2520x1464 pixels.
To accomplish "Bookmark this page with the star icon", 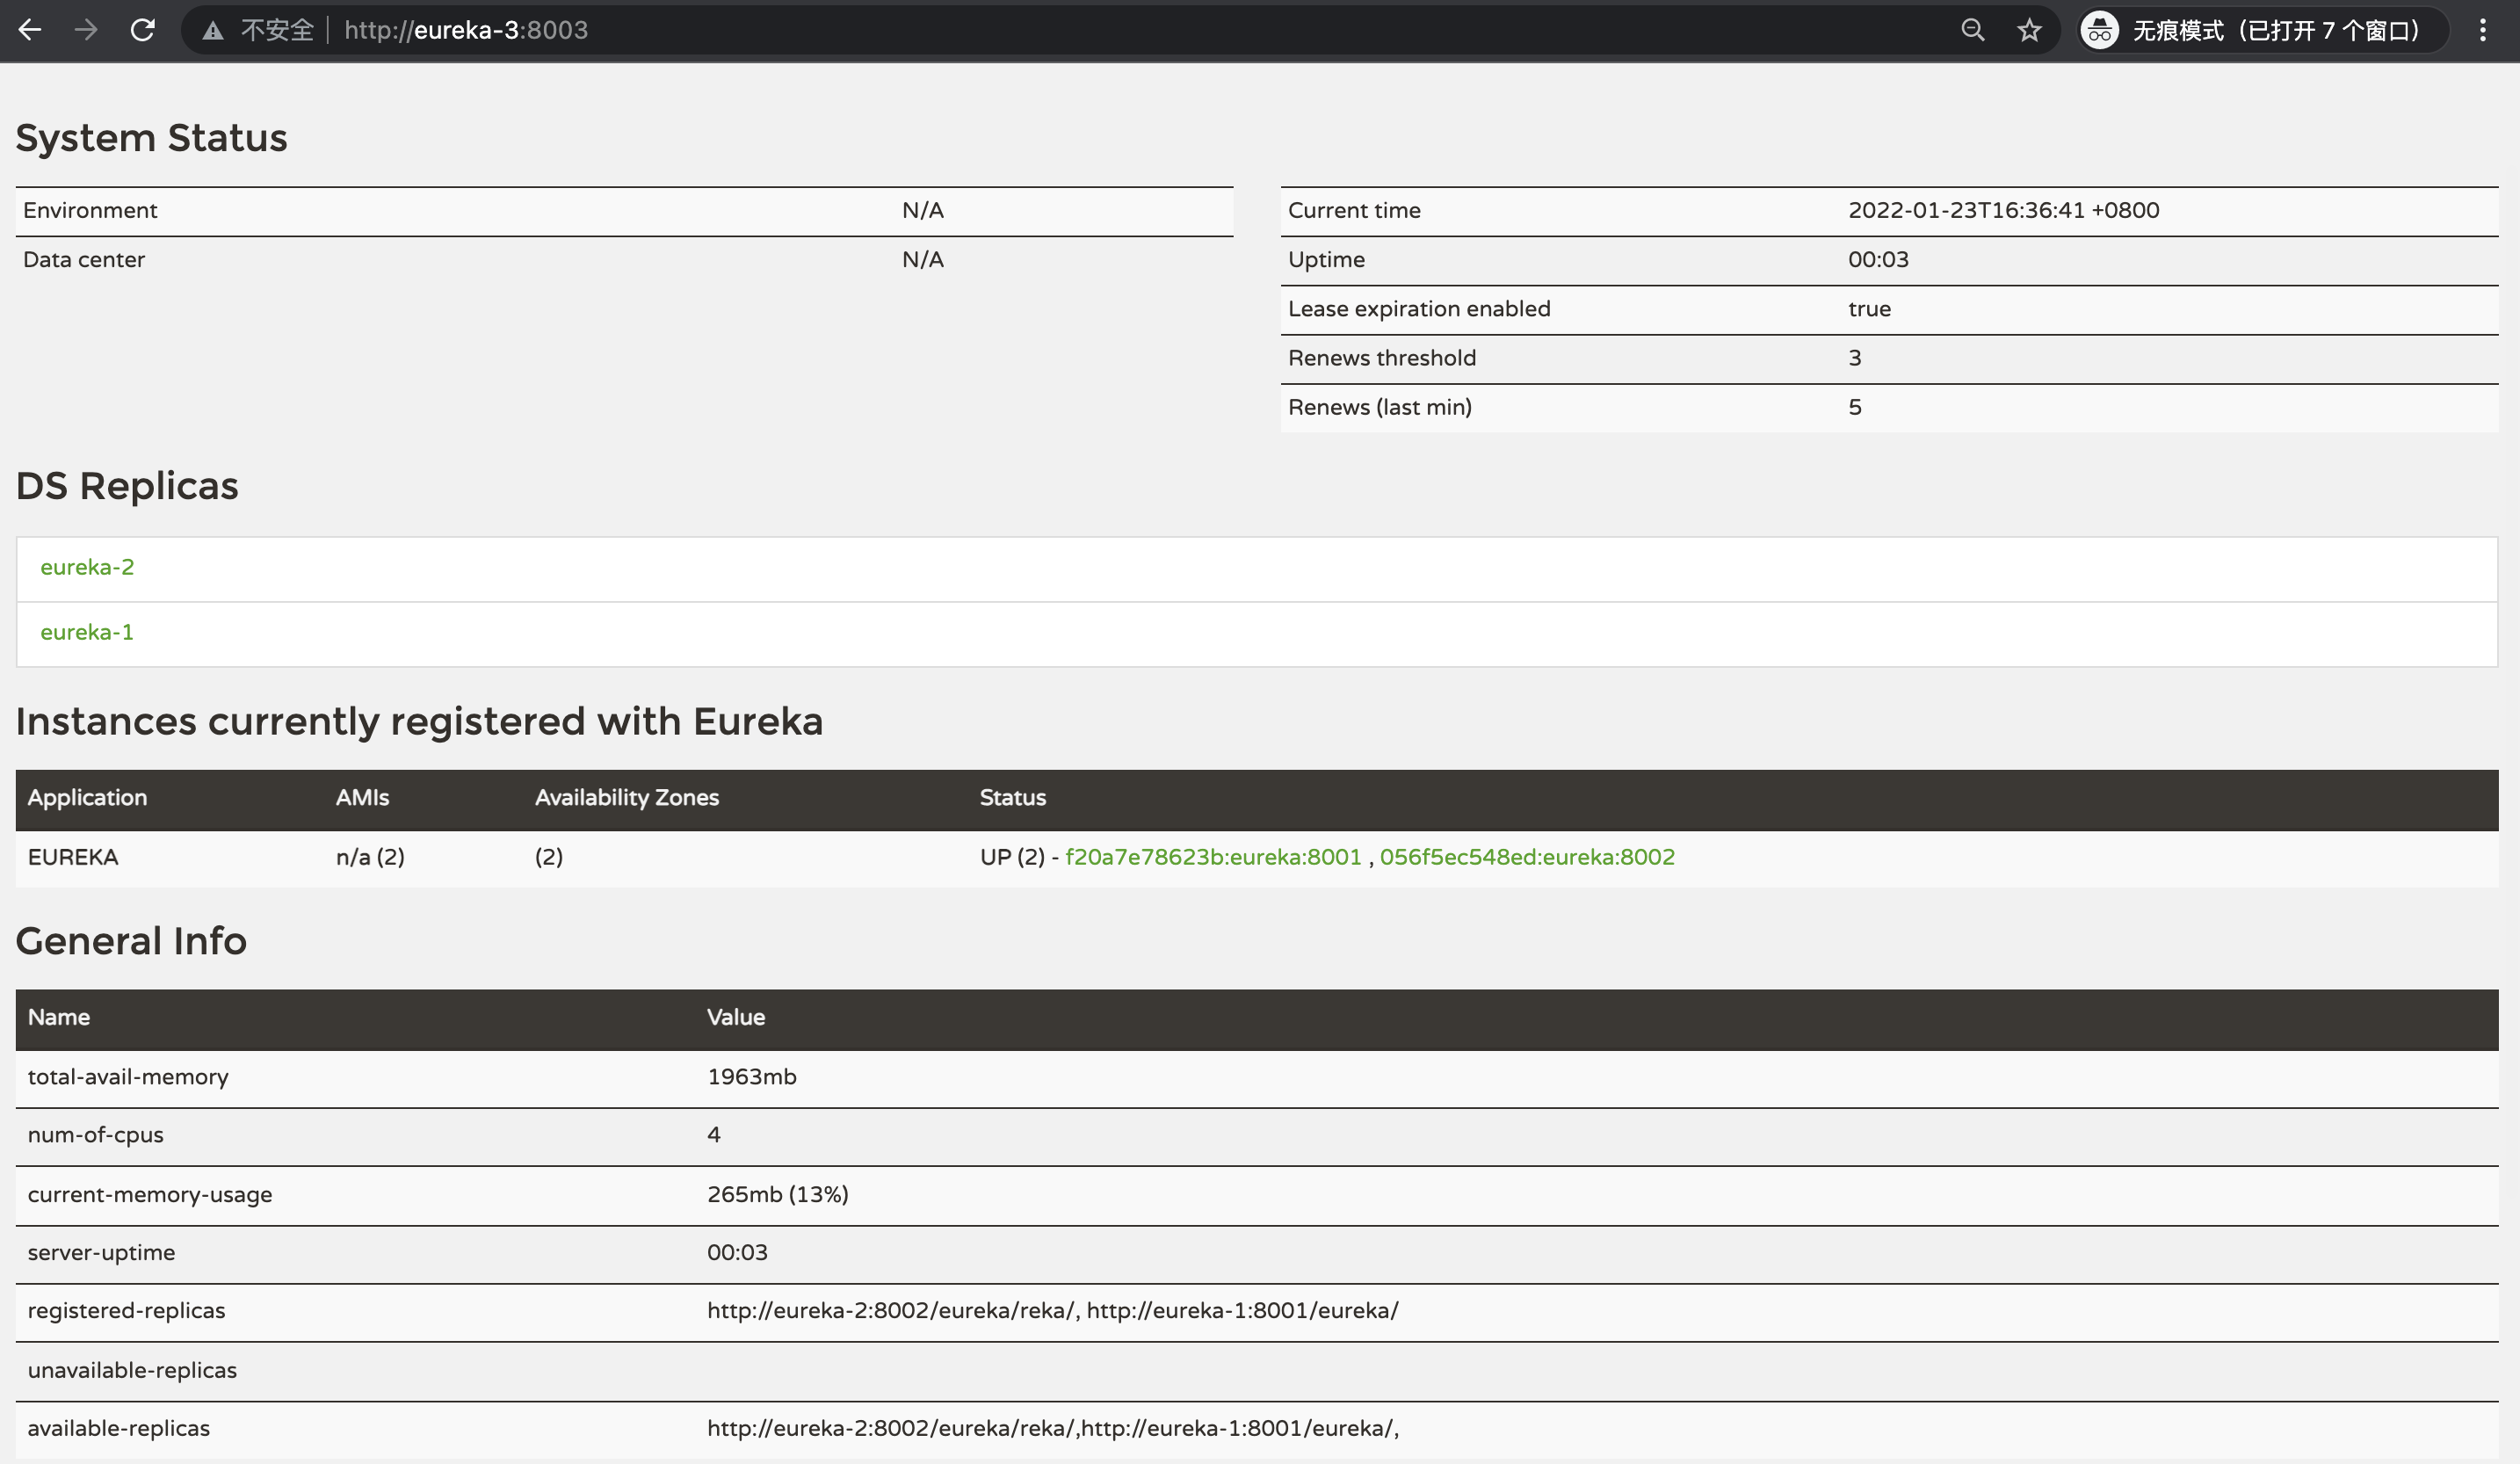I will (2029, 30).
